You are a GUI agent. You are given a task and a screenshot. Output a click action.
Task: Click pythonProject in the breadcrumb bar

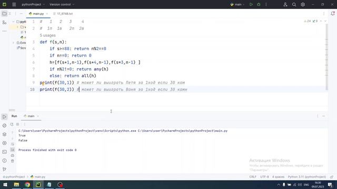pos(14,177)
